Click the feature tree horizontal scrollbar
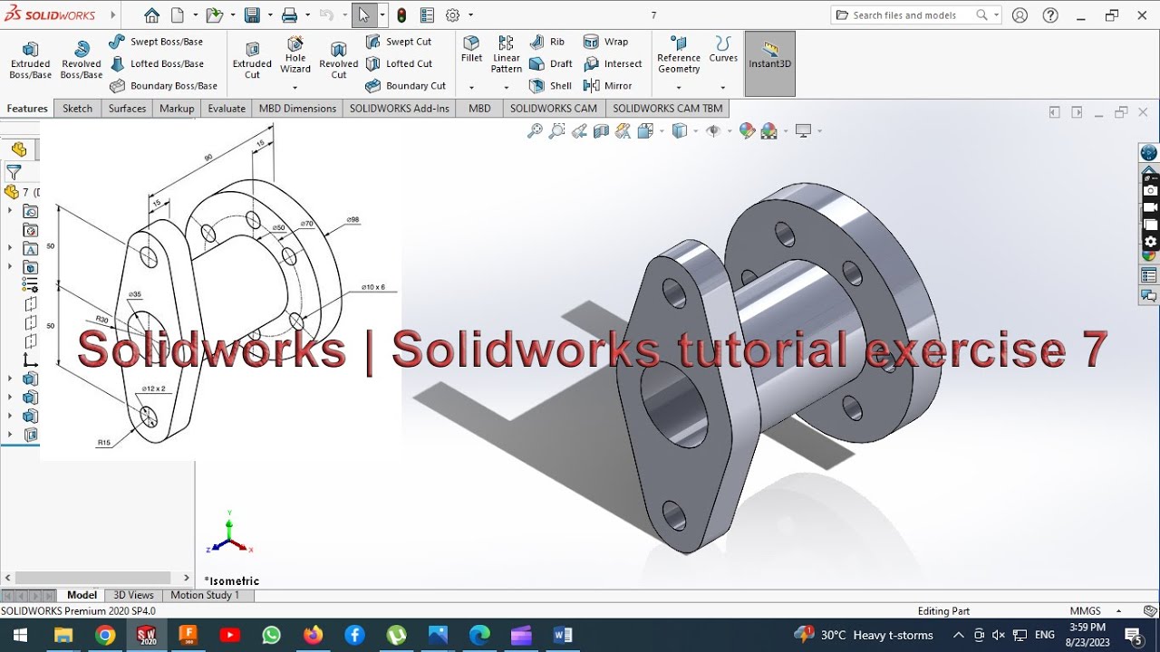The width and height of the screenshot is (1160, 652). pyautogui.click(x=93, y=578)
